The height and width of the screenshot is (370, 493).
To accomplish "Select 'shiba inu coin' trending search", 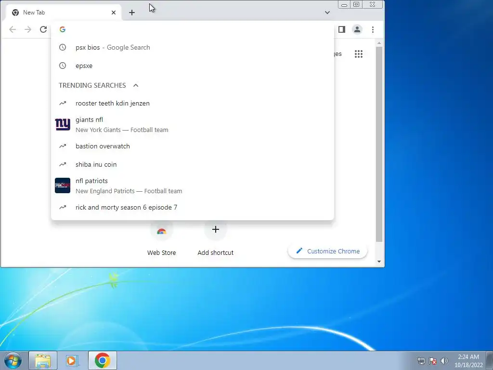I will click(193, 164).
